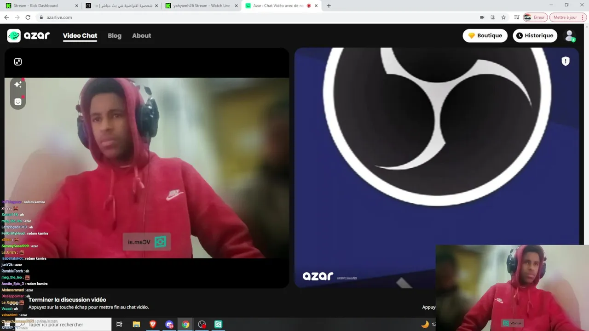Image resolution: width=589 pixels, height=331 pixels.
Task: Open OBS Studio from taskbar
Action: pyautogui.click(x=202, y=324)
